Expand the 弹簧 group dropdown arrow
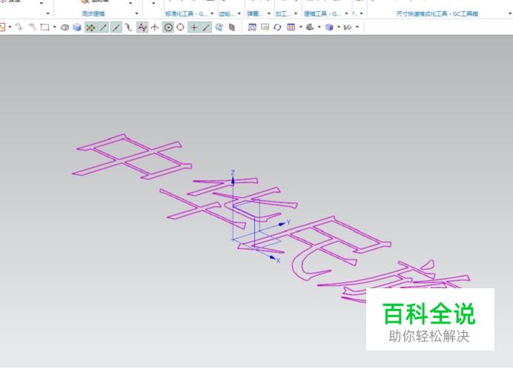Screen dimensions: 513x369 (269, 14)
